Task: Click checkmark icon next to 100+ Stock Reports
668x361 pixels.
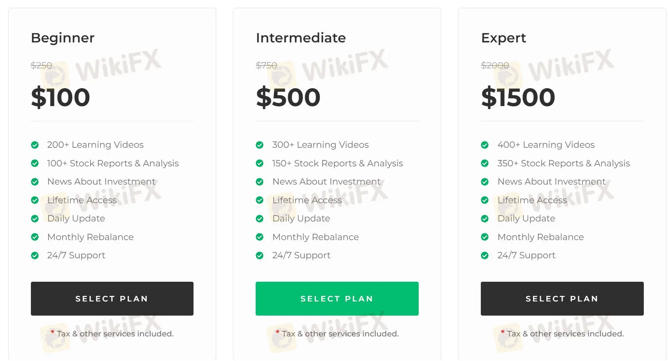Action: tap(35, 163)
